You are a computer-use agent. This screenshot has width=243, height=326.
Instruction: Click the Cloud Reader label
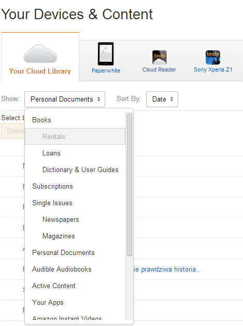(159, 69)
